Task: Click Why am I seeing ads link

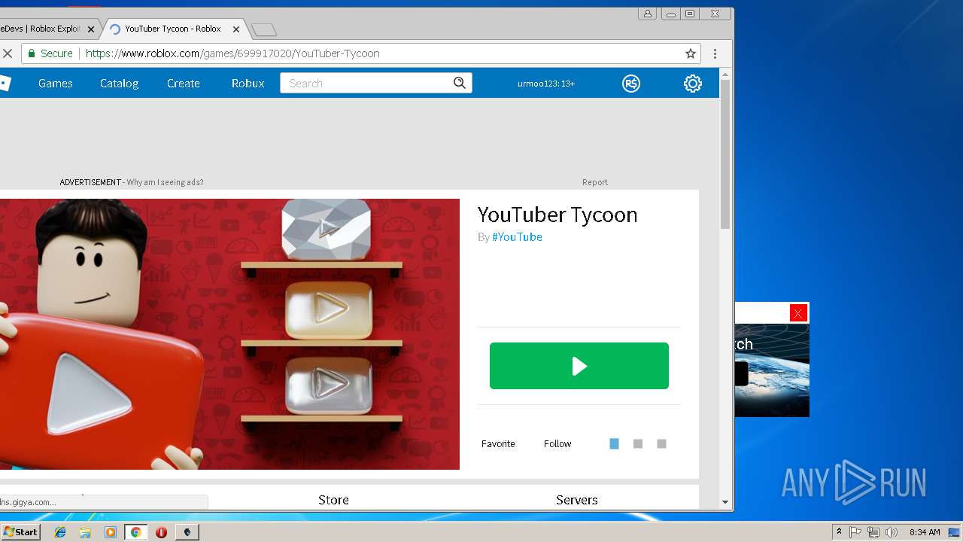Action: 165,182
